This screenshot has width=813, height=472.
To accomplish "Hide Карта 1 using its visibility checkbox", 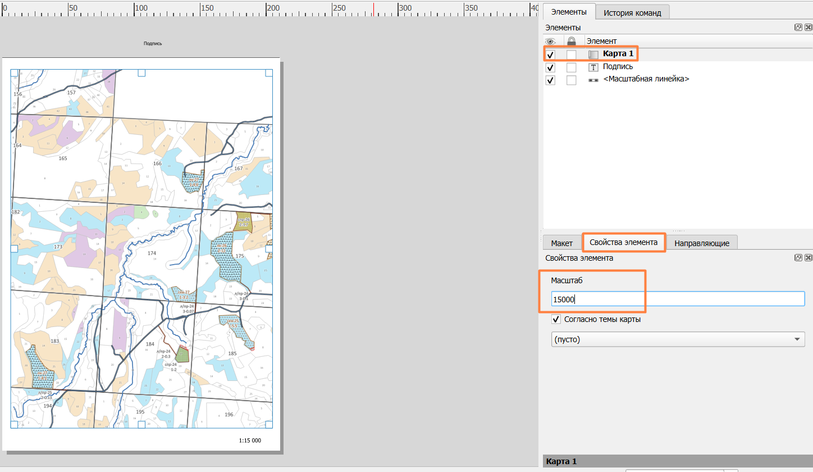I will pyautogui.click(x=551, y=55).
